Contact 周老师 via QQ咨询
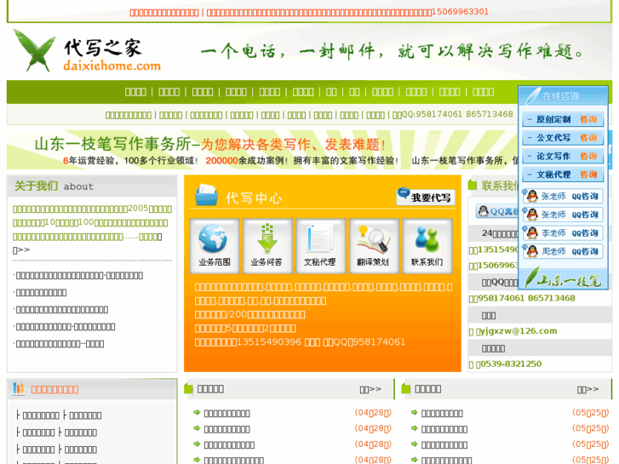 click(563, 251)
